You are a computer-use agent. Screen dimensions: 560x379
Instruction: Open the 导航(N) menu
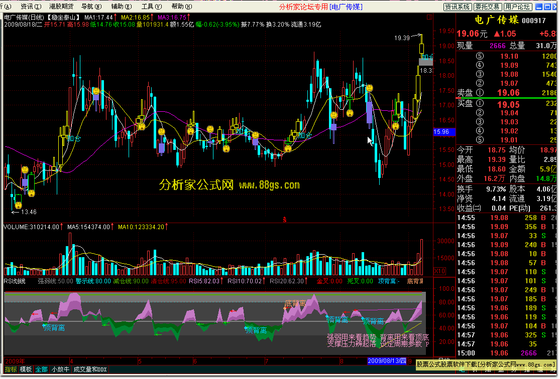[x=91, y=7]
